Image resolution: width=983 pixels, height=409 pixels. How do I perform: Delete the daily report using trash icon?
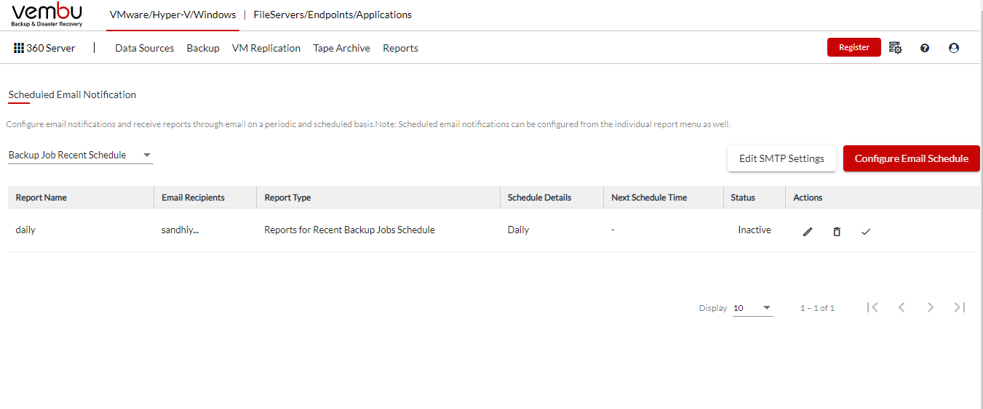pyautogui.click(x=837, y=232)
